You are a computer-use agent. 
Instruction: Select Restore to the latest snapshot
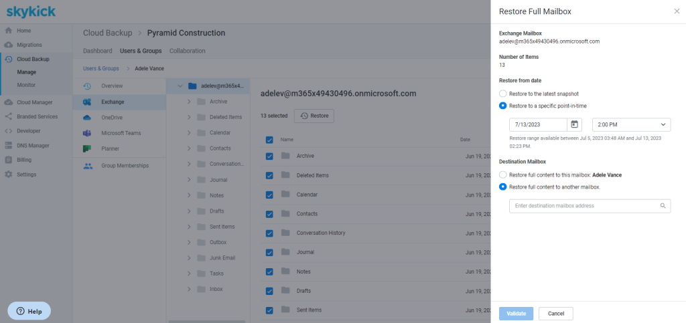(503, 94)
